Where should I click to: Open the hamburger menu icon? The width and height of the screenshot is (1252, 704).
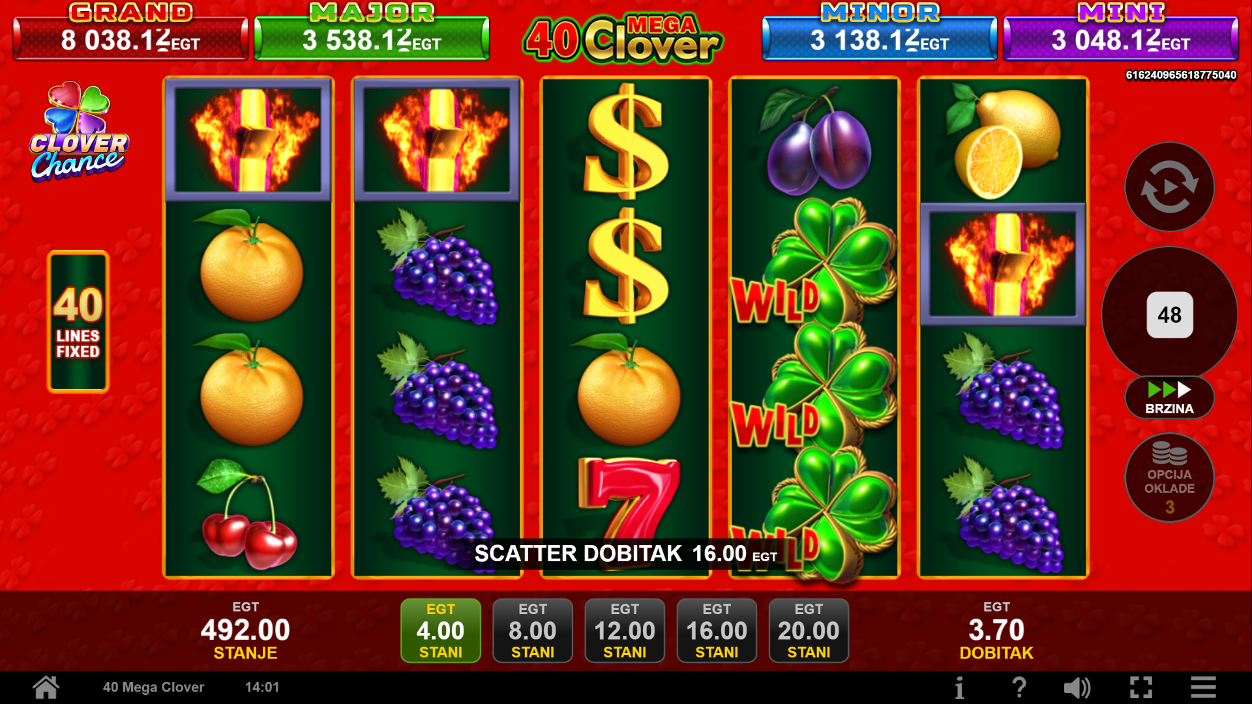[1203, 688]
